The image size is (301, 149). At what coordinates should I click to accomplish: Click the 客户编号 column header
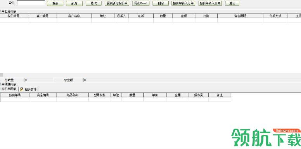coord(42,16)
